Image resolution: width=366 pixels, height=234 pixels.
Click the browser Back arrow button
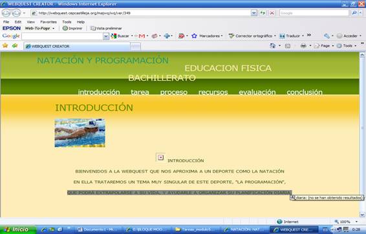coord(6,13)
